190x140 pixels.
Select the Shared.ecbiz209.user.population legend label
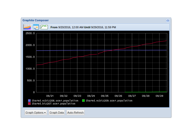click(x=109, y=100)
